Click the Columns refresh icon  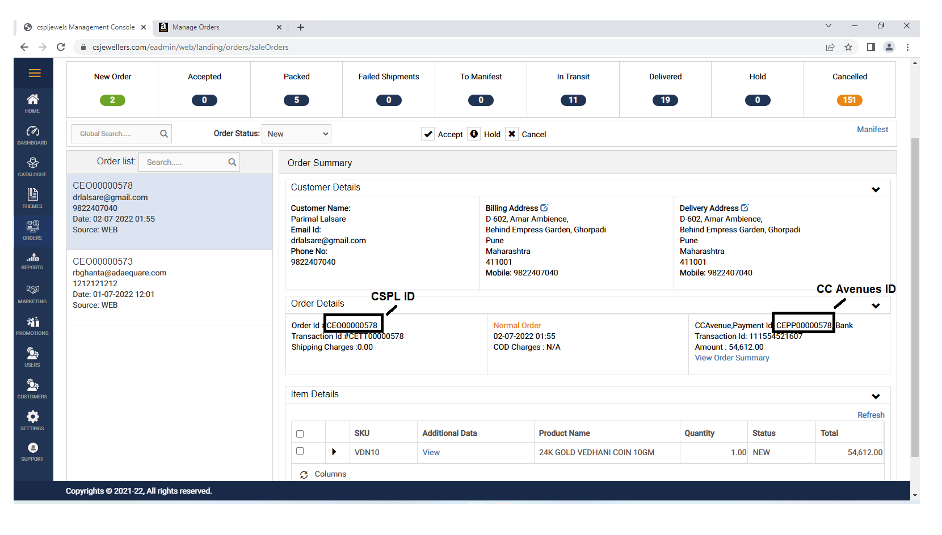coord(304,474)
